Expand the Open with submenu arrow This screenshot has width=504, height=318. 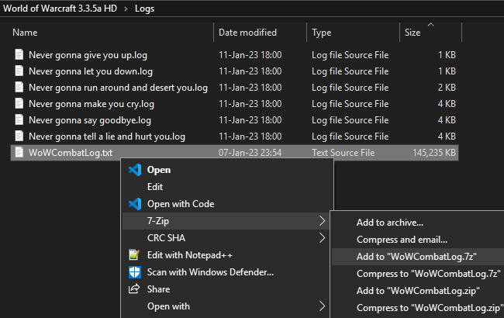click(322, 306)
